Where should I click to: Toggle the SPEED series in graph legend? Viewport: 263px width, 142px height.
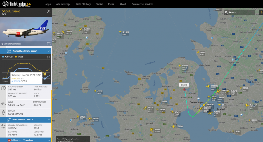point(19,57)
